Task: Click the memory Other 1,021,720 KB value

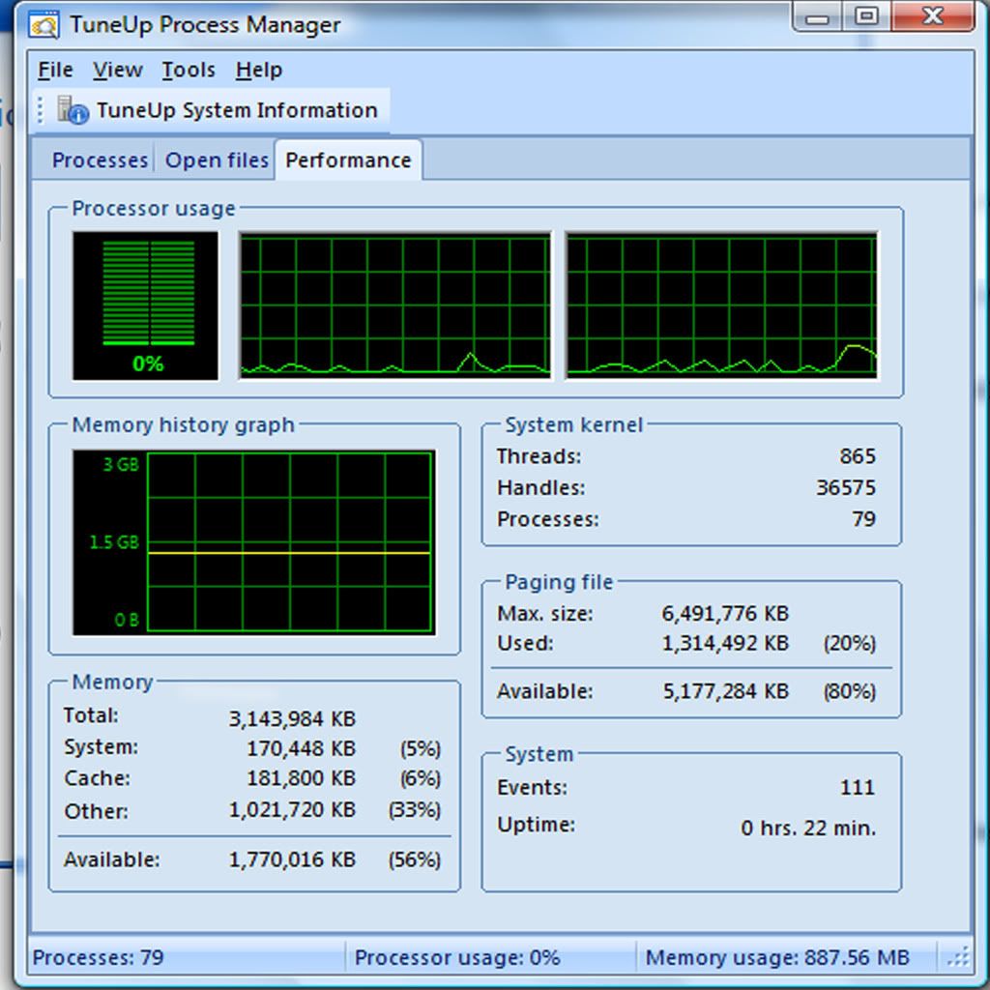Action: pyautogui.click(x=292, y=809)
